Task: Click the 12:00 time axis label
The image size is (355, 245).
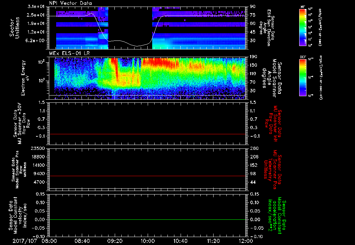Action: (246, 241)
